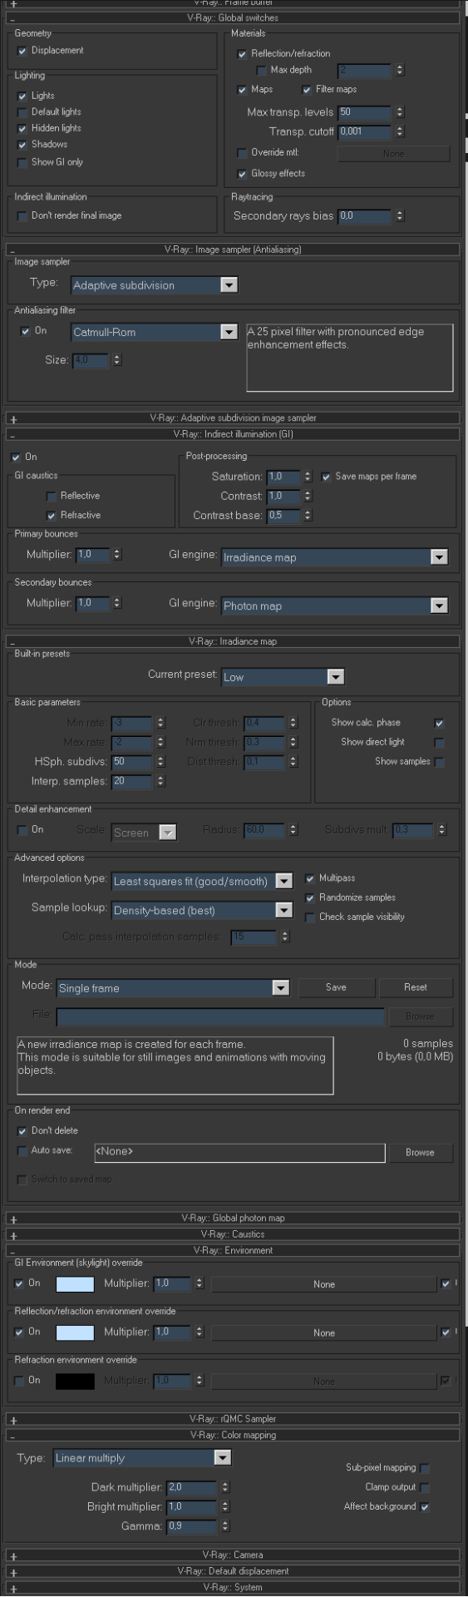Click HSph. subdivs value field

click(x=131, y=762)
